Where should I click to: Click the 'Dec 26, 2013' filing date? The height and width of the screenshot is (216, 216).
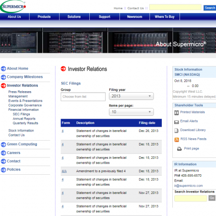click(x=149, y=131)
